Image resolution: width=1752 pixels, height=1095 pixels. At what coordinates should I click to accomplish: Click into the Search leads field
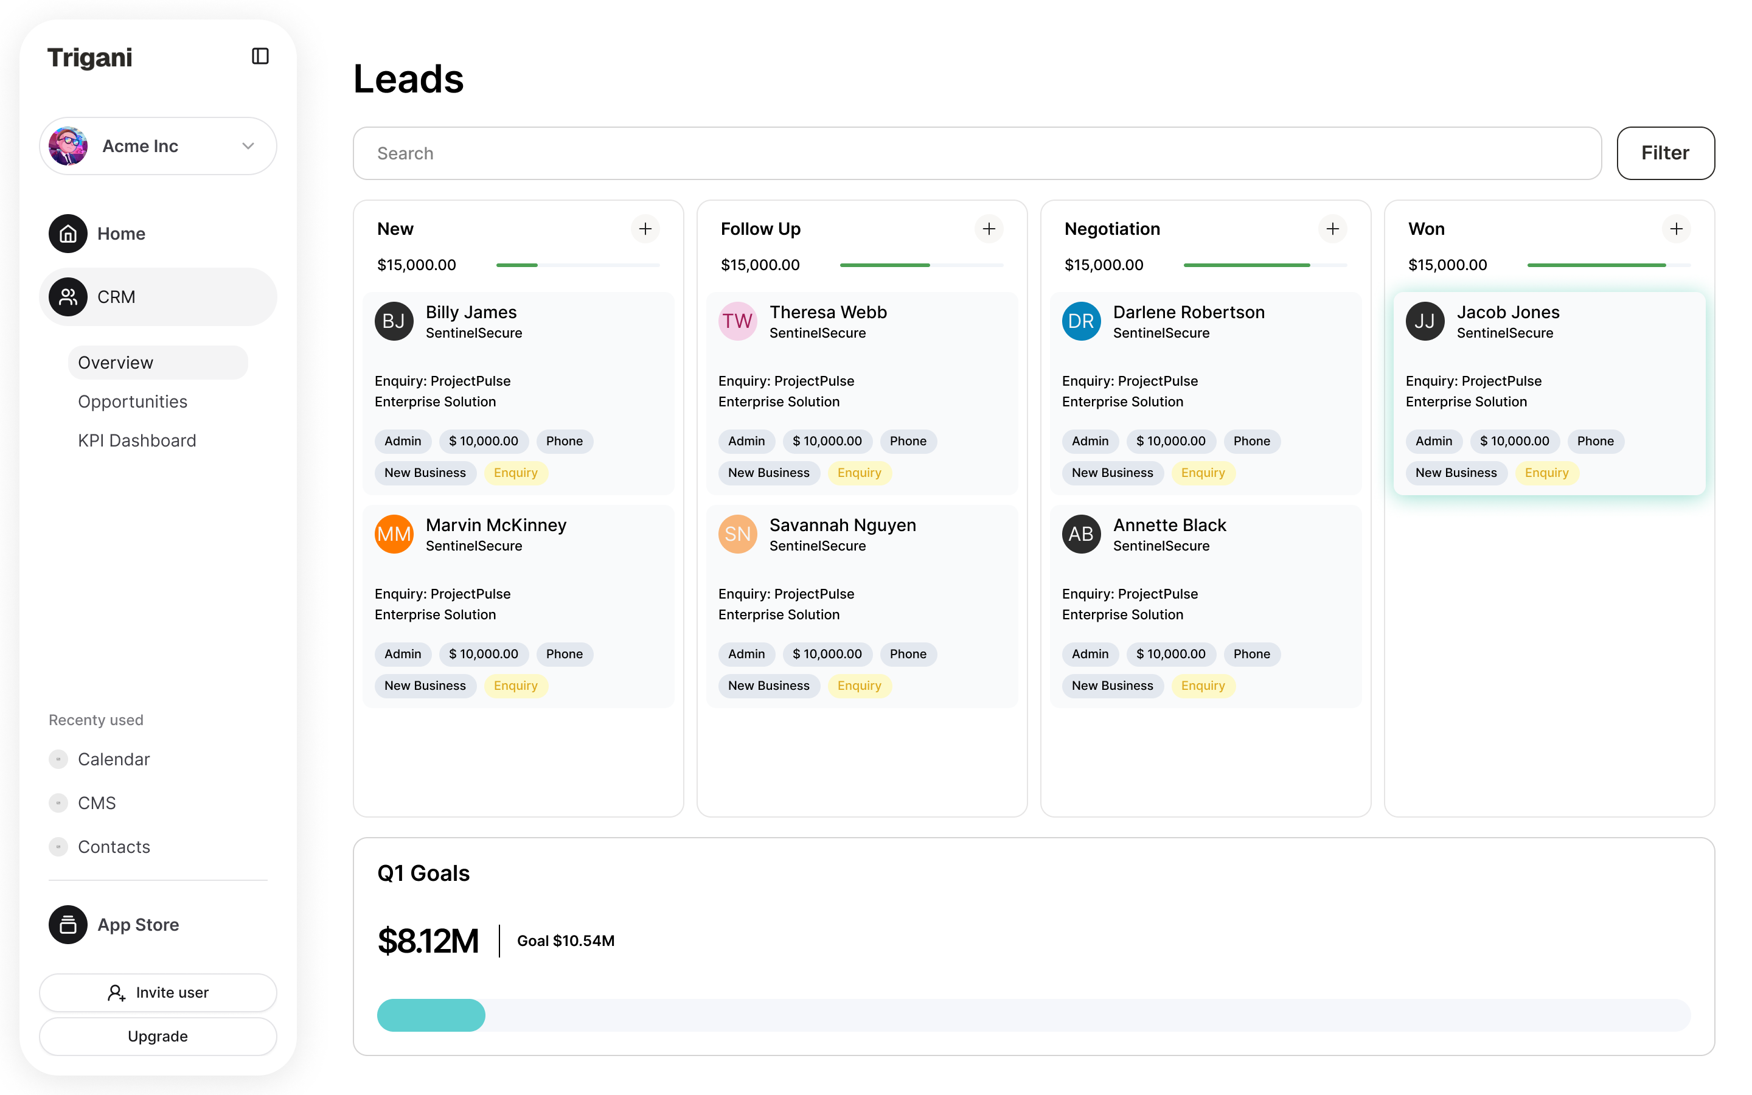pyautogui.click(x=976, y=153)
